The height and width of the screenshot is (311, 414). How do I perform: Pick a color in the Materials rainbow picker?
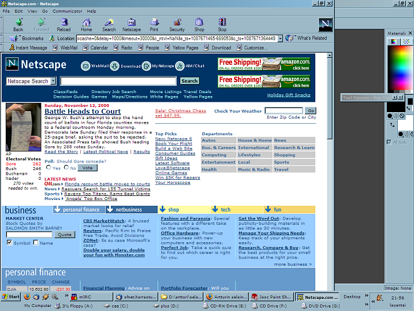400,68
